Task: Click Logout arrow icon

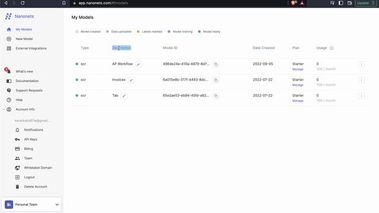Action: point(17,177)
